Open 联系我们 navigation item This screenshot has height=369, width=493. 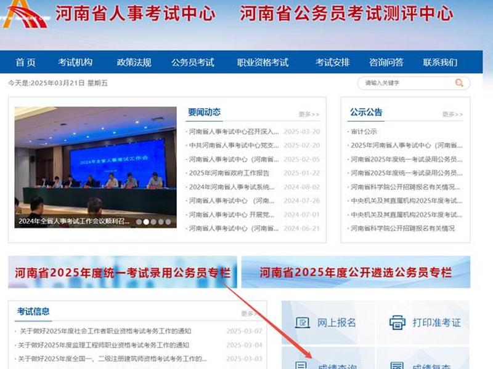[x=440, y=63]
